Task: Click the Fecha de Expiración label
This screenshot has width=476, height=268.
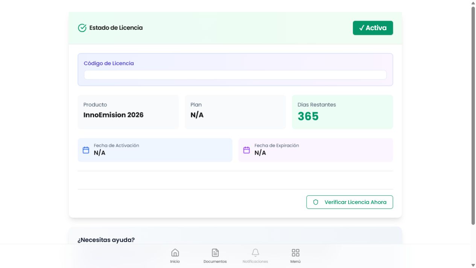Action: [x=277, y=145]
